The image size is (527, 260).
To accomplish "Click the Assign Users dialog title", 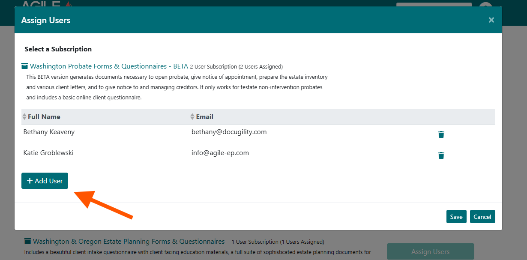I will pos(46,20).
